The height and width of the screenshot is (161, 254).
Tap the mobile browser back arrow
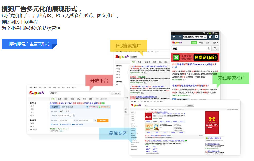174,37
